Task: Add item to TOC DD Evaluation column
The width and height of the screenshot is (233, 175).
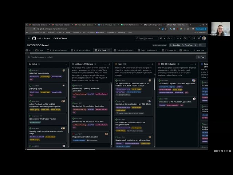Action: (x=195, y=64)
